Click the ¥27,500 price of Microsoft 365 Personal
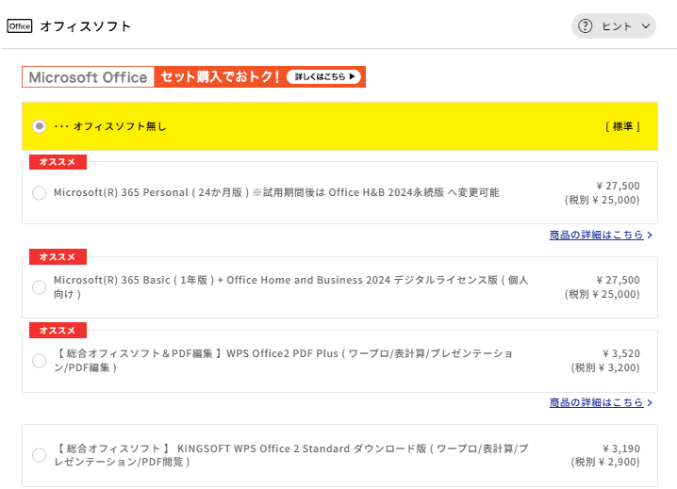 click(x=618, y=186)
